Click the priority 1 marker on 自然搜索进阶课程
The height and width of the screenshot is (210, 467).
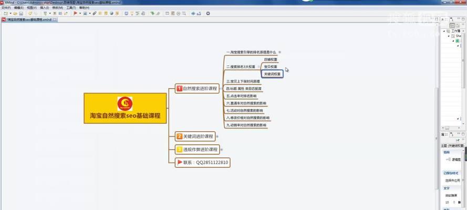179,88
